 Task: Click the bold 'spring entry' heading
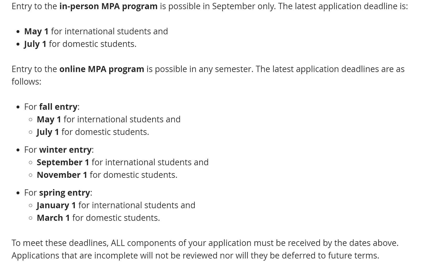[x=64, y=192]
